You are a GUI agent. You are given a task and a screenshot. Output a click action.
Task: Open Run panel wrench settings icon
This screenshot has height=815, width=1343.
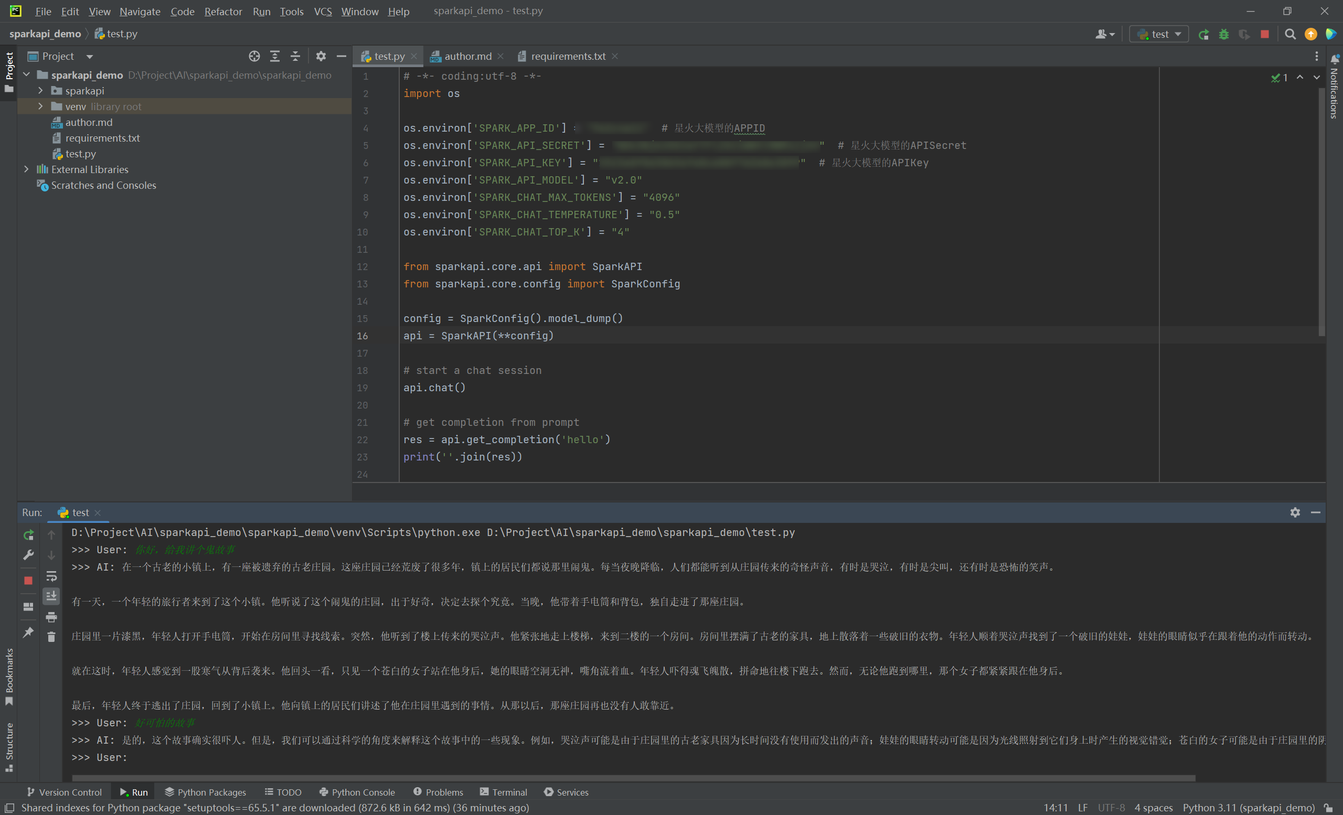click(28, 555)
